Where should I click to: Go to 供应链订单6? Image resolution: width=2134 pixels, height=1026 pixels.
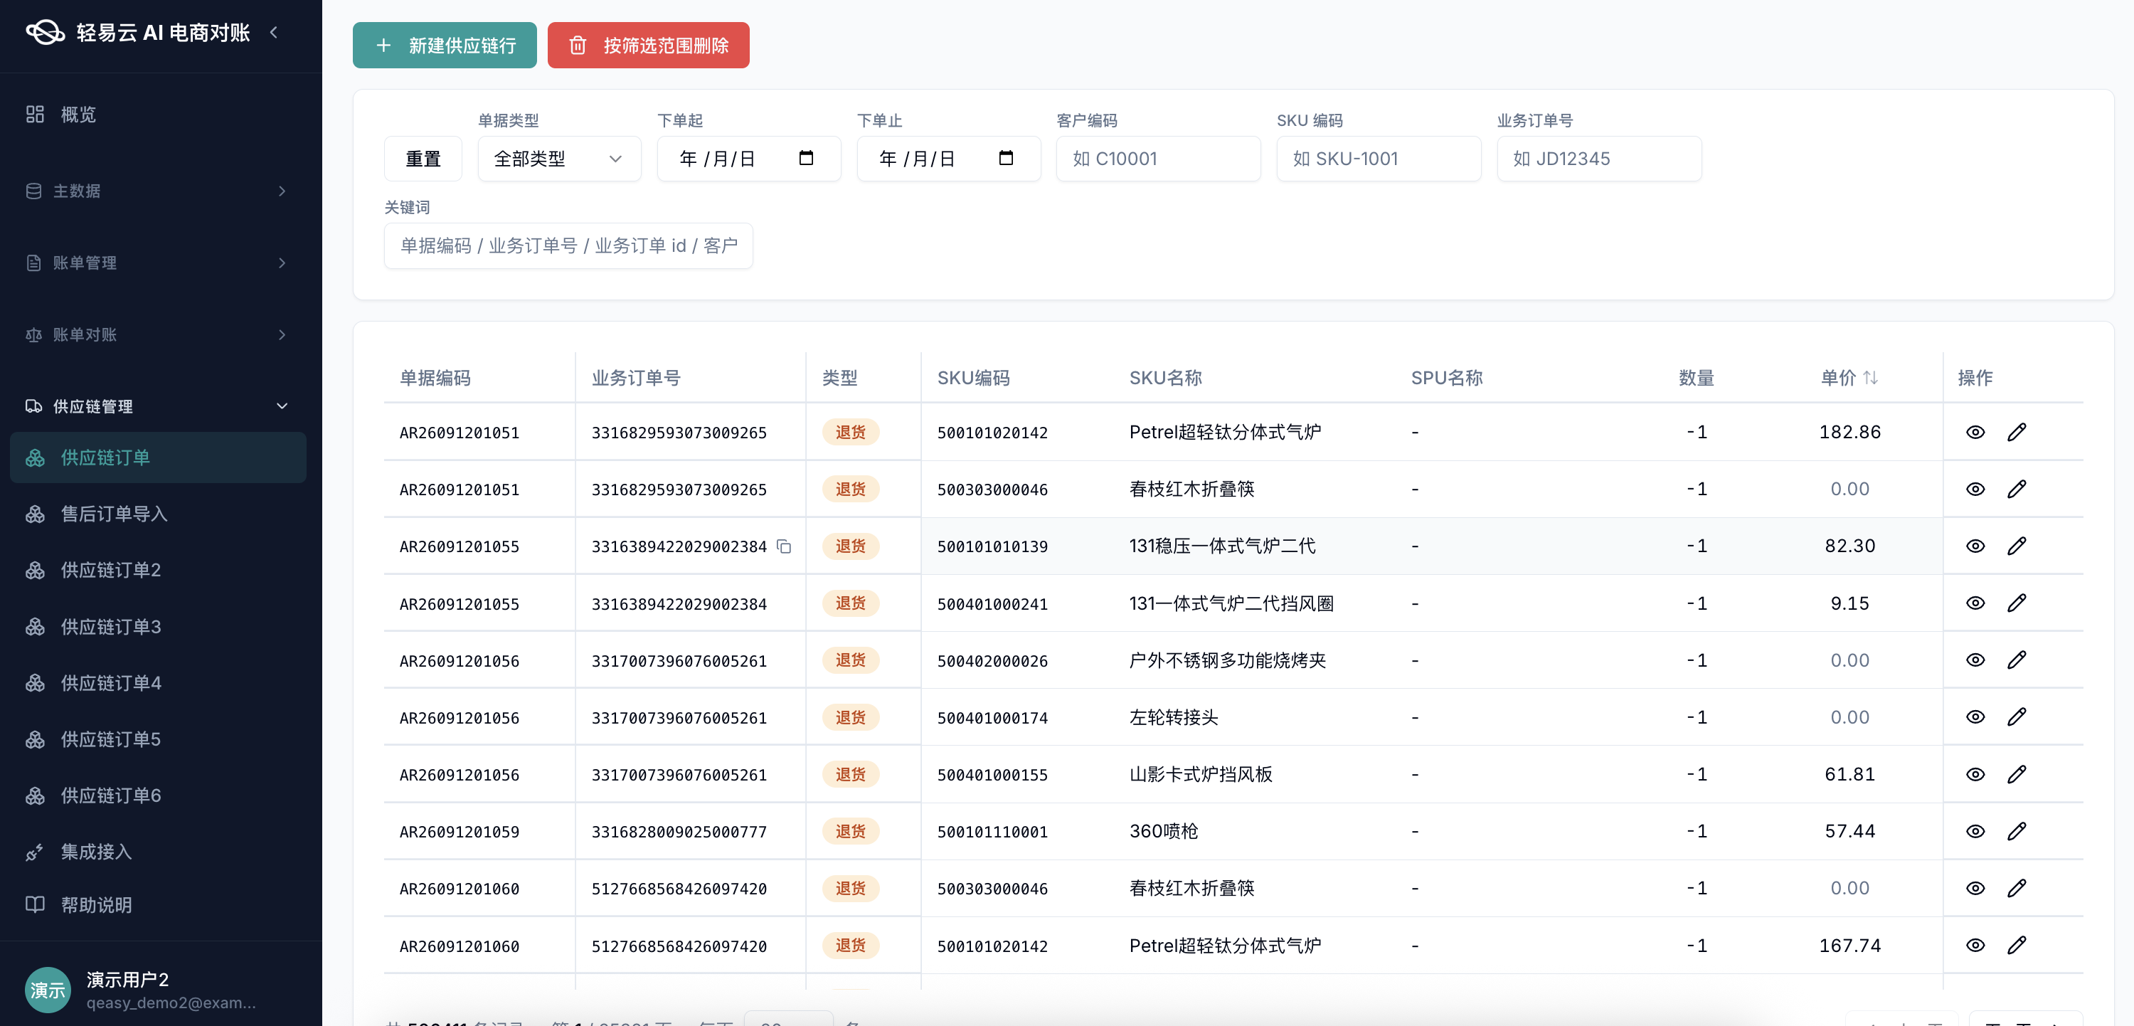coord(157,795)
